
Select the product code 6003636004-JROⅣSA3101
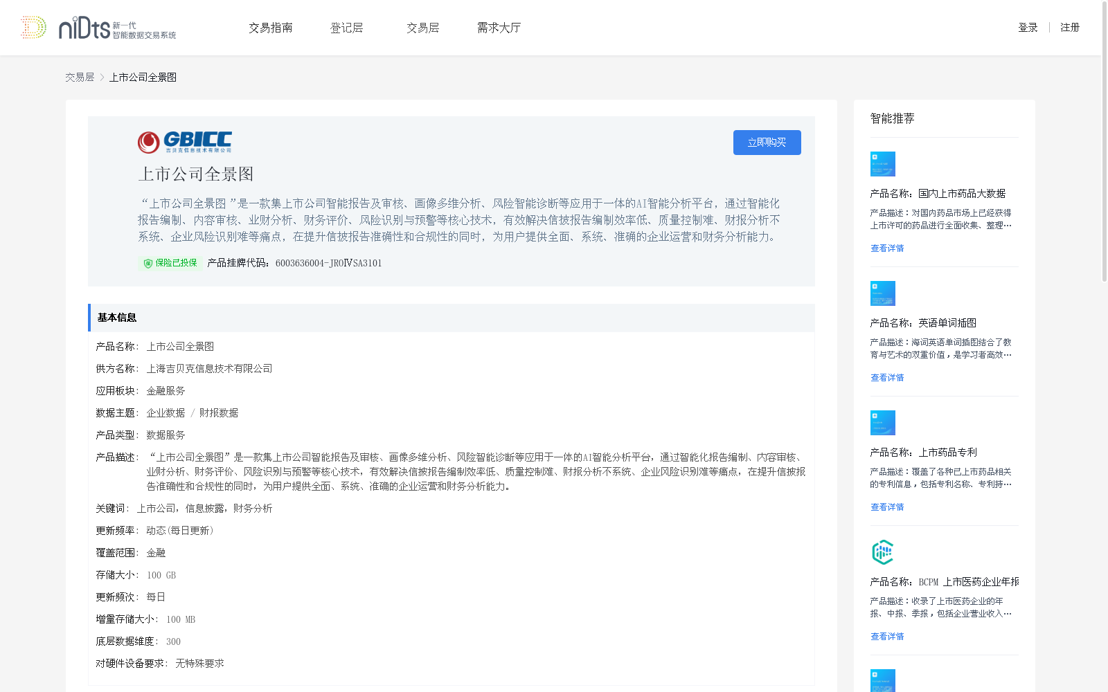pyautogui.click(x=328, y=263)
